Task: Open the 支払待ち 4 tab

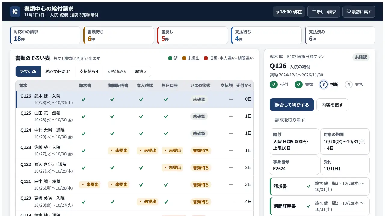Action: click(89, 71)
